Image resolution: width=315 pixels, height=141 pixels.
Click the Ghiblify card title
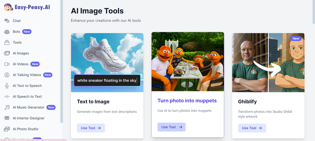coord(247,102)
